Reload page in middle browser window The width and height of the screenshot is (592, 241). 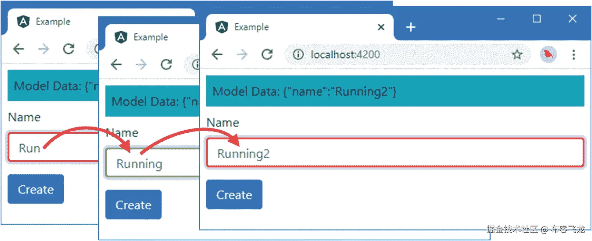[166, 64]
